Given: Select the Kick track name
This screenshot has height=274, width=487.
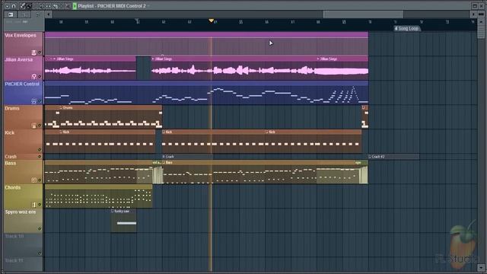Looking at the screenshot, I should [9, 132].
